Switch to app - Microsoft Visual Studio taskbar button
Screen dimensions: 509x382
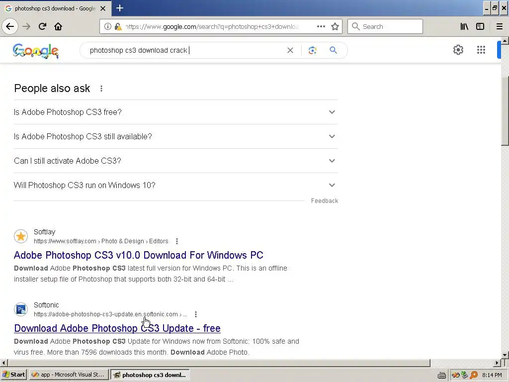(x=69, y=375)
